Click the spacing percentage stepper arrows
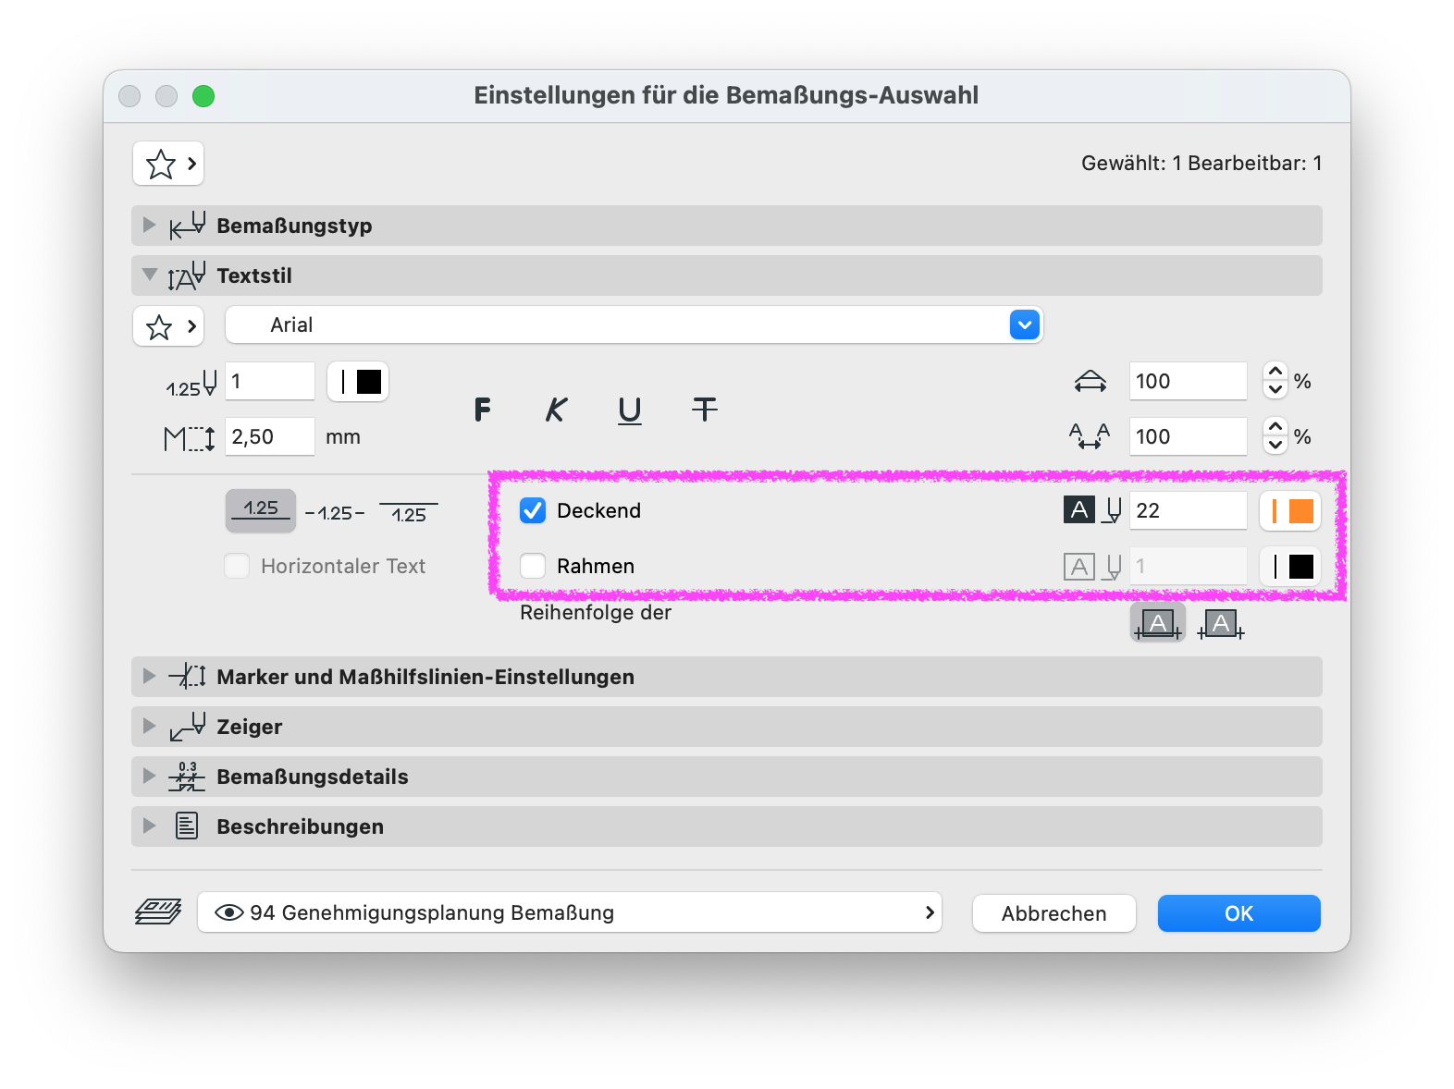Image resolution: width=1454 pixels, height=1089 pixels. click(x=1275, y=436)
